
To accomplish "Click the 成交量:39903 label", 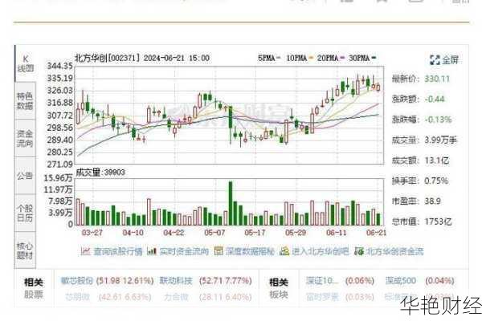I will (100, 173).
